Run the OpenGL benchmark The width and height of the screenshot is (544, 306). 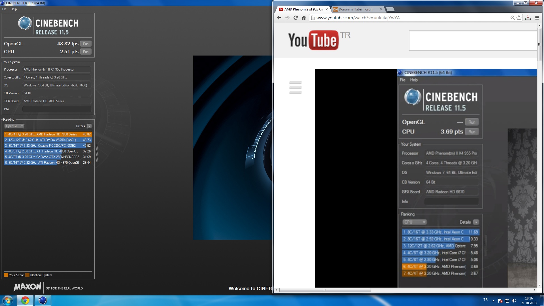pyautogui.click(x=86, y=44)
